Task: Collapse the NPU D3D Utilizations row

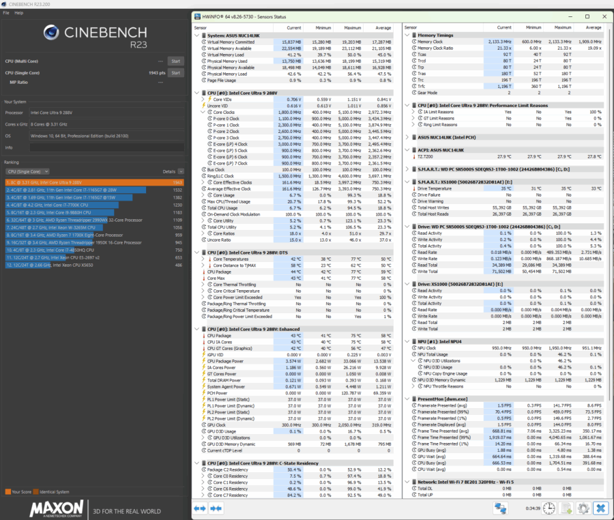Action: point(413,360)
